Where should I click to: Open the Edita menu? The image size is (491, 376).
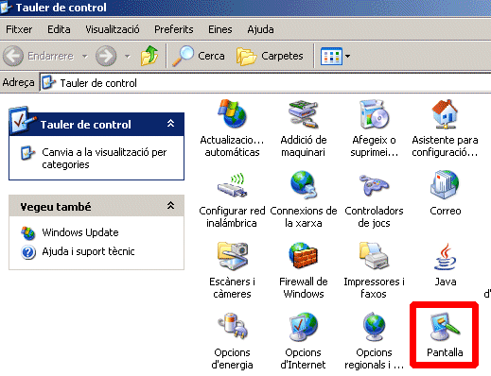(x=59, y=29)
